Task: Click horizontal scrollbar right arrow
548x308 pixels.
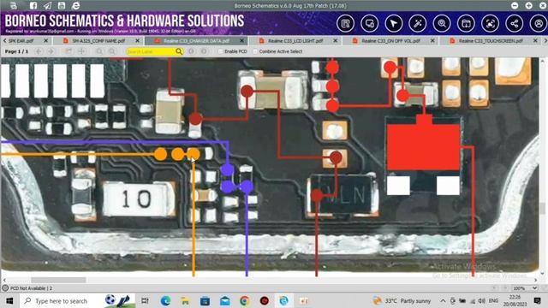Action: point(536,280)
